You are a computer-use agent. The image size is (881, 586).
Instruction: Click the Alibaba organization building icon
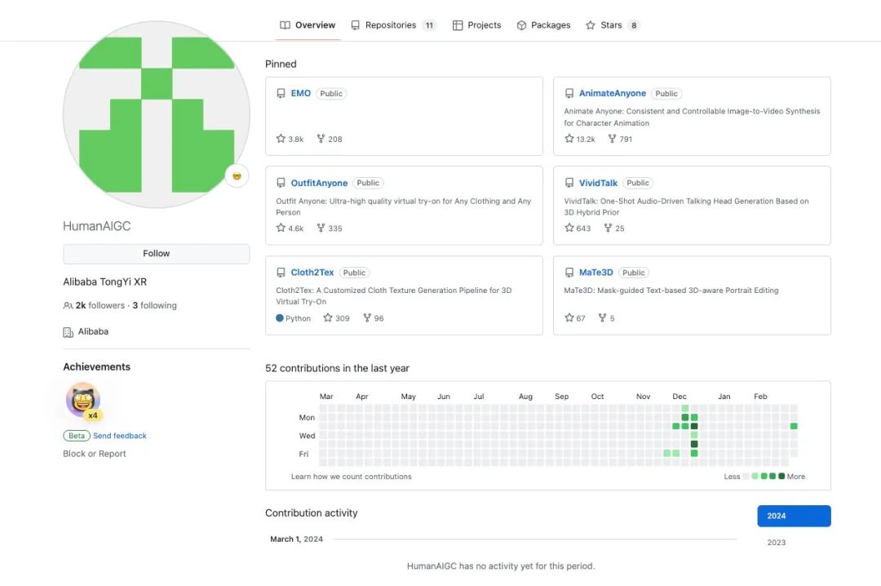point(68,332)
